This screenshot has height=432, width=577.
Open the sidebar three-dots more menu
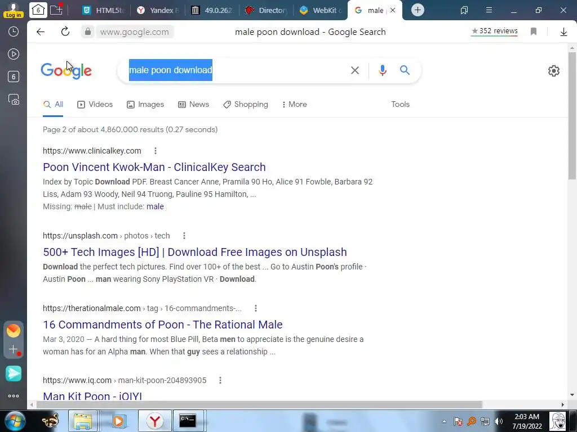coord(14,396)
